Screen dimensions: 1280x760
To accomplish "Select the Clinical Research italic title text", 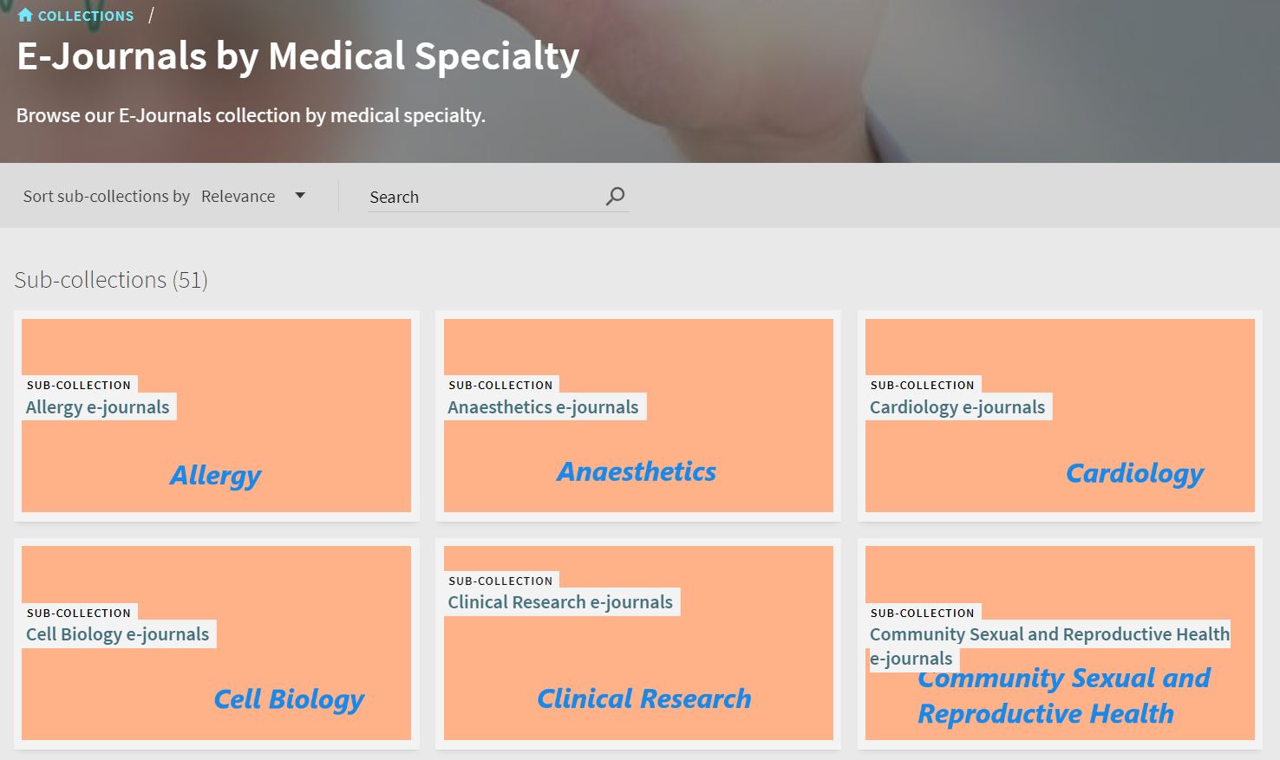I will pos(643,698).
